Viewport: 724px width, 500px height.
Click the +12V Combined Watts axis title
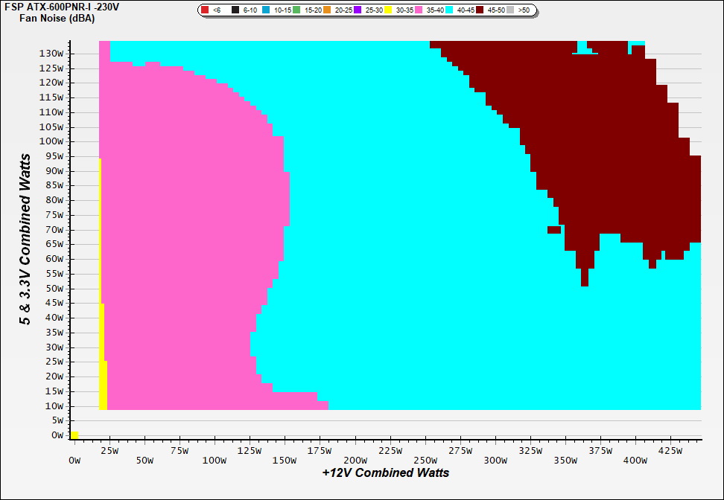pos(386,472)
